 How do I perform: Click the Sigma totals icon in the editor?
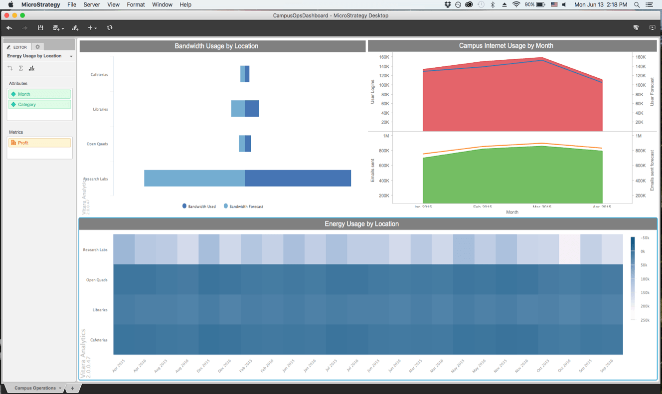(21, 68)
